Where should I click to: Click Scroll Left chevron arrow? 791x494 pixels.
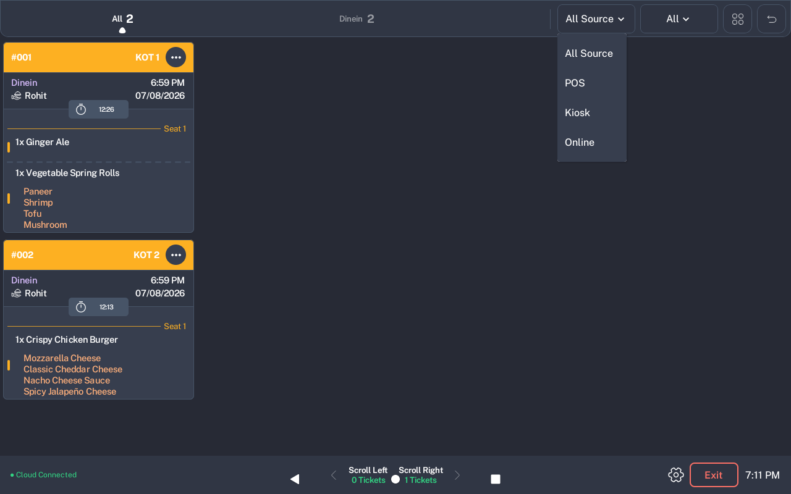tap(334, 475)
